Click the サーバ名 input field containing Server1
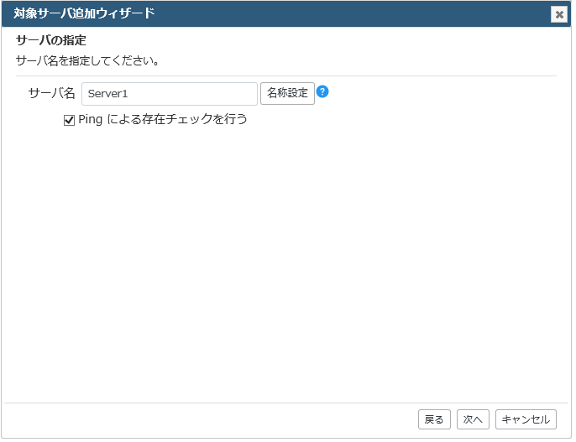576x442 pixels. 170,94
